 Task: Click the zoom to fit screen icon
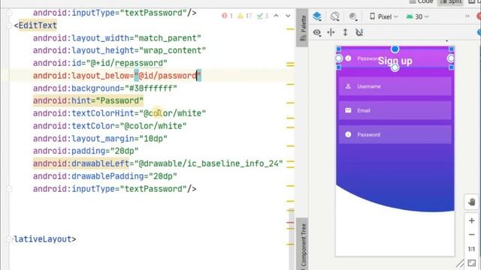pos(472,263)
